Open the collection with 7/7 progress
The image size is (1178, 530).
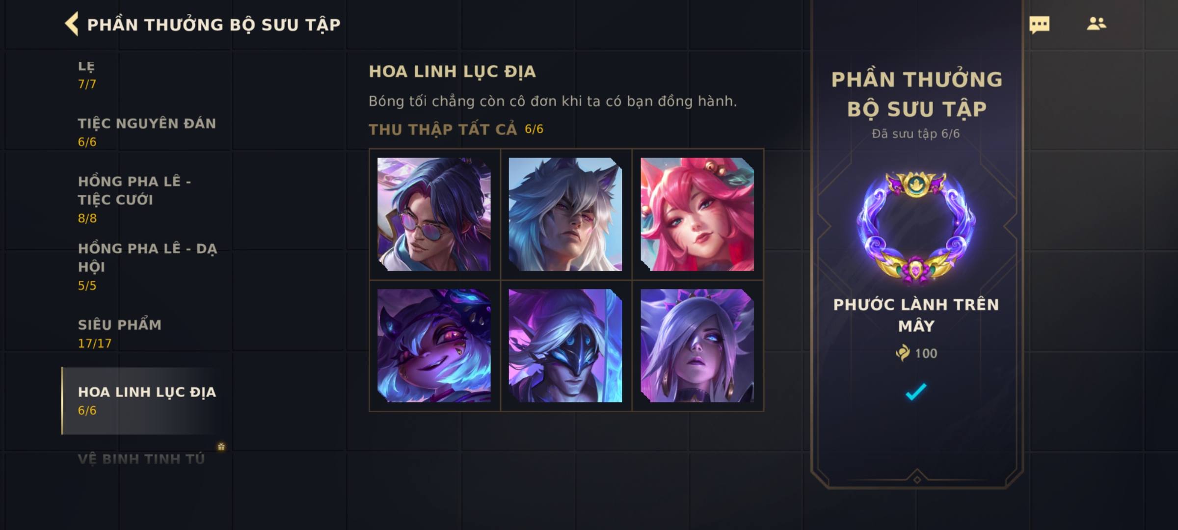click(x=147, y=75)
